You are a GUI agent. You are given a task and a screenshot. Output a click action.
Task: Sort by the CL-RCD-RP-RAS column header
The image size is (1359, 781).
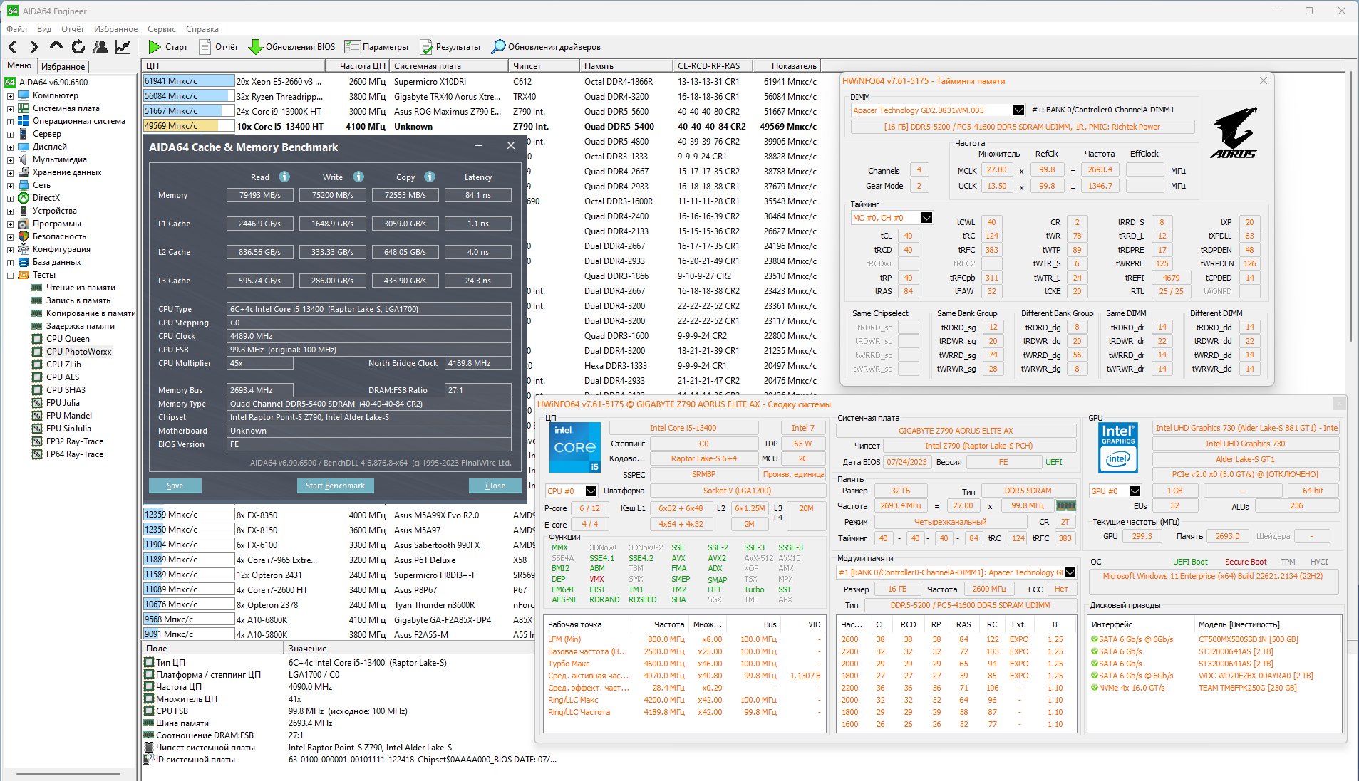click(712, 66)
